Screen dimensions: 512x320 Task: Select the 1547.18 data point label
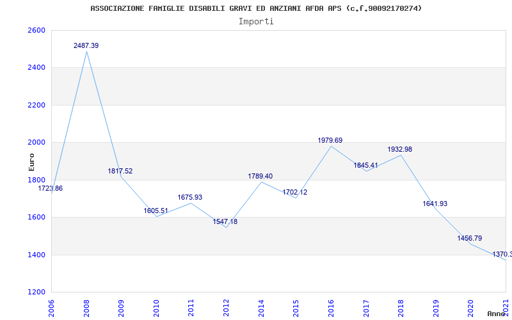pyautogui.click(x=225, y=221)
